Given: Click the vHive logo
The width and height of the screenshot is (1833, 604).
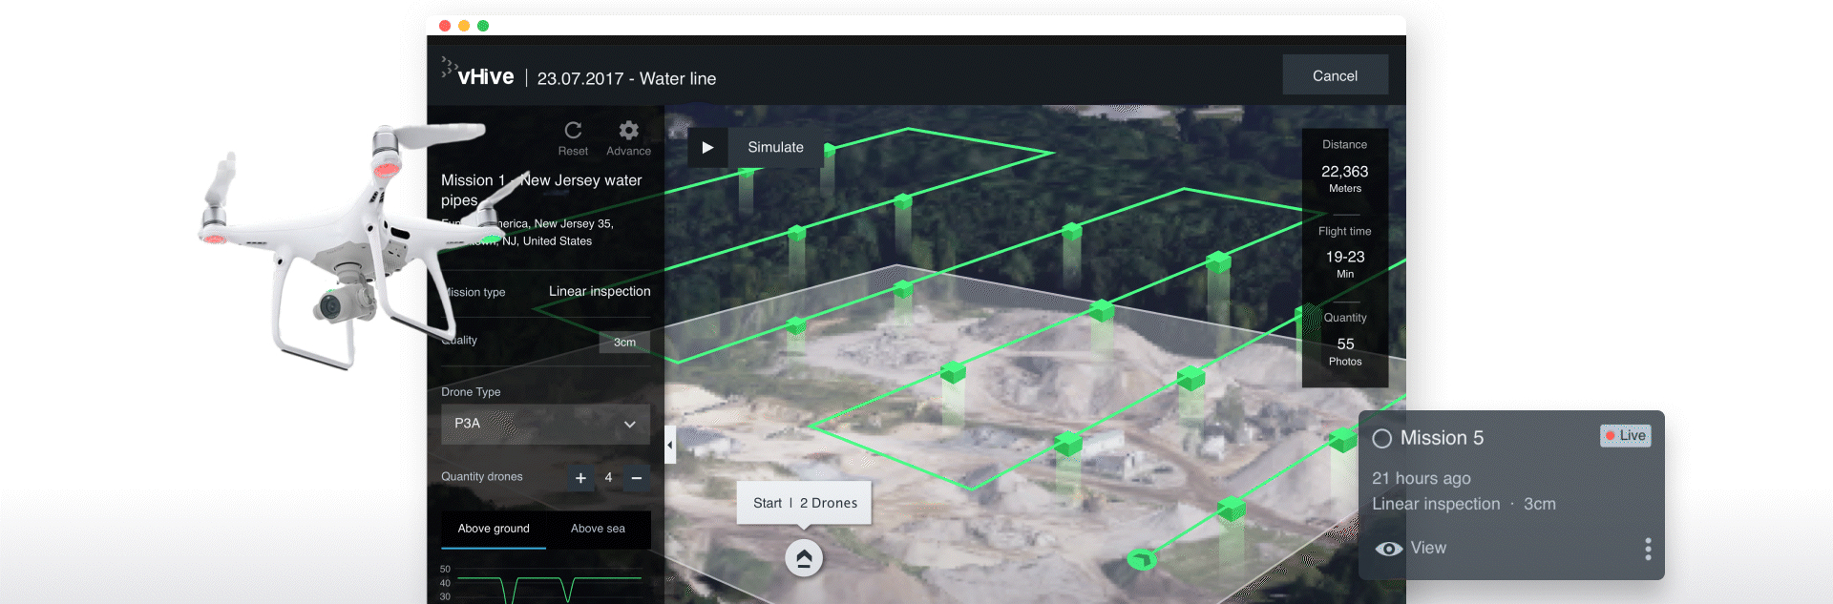Looking at the screenshot, I should (478, 75).
